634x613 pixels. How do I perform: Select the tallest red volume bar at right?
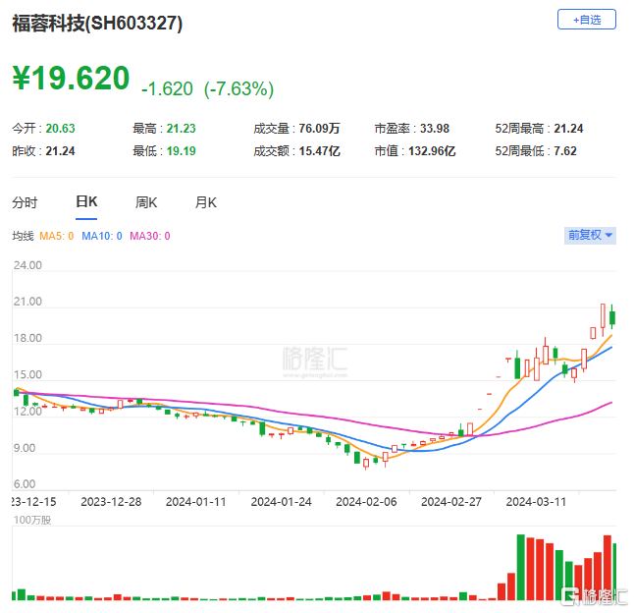608,567
